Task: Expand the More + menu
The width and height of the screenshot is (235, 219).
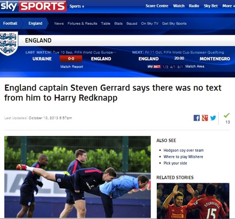Action: (x=229, y=6)
